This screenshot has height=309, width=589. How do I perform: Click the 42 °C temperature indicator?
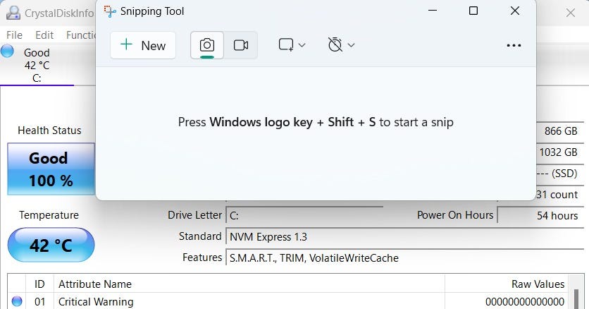pos(51,246)
